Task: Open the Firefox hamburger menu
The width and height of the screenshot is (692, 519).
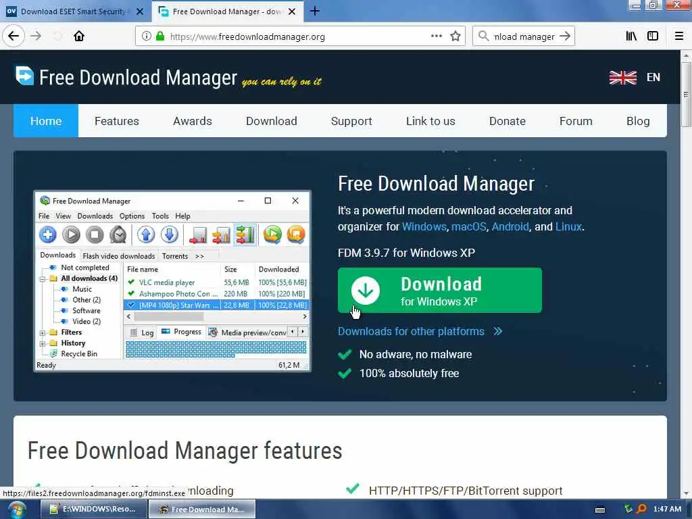Action: (x=679, y=36)
